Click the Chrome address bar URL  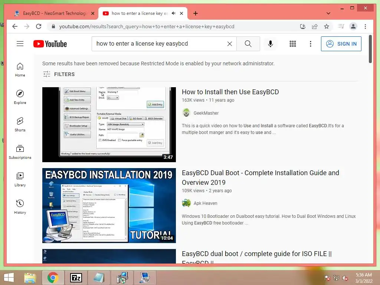[147, 26]
